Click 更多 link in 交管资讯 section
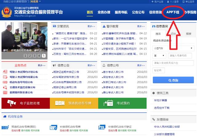The width and height of the screenshot is (197, 137). [91, 26]
